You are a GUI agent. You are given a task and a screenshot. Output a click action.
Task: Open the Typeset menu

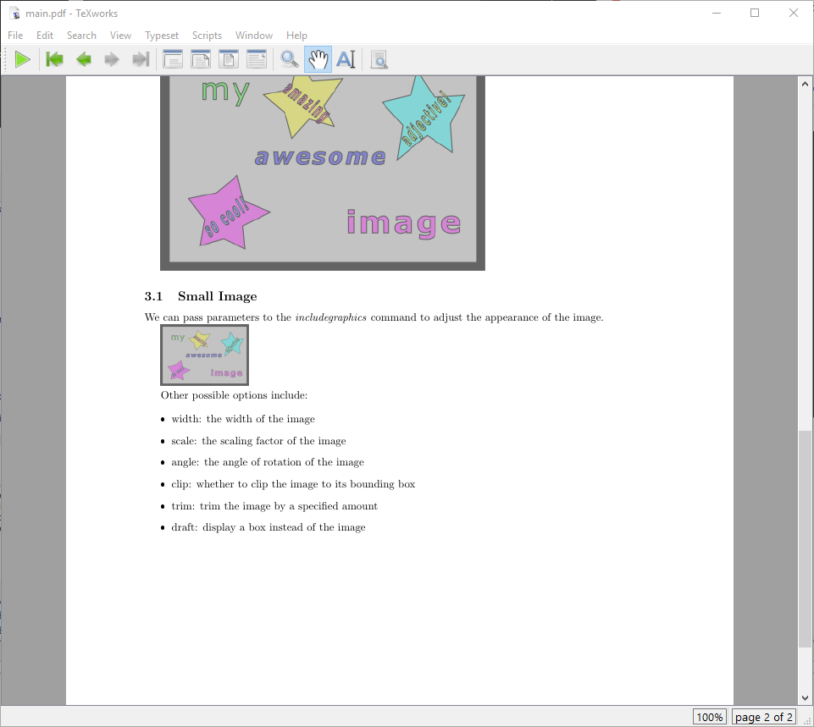pos(161,35)
